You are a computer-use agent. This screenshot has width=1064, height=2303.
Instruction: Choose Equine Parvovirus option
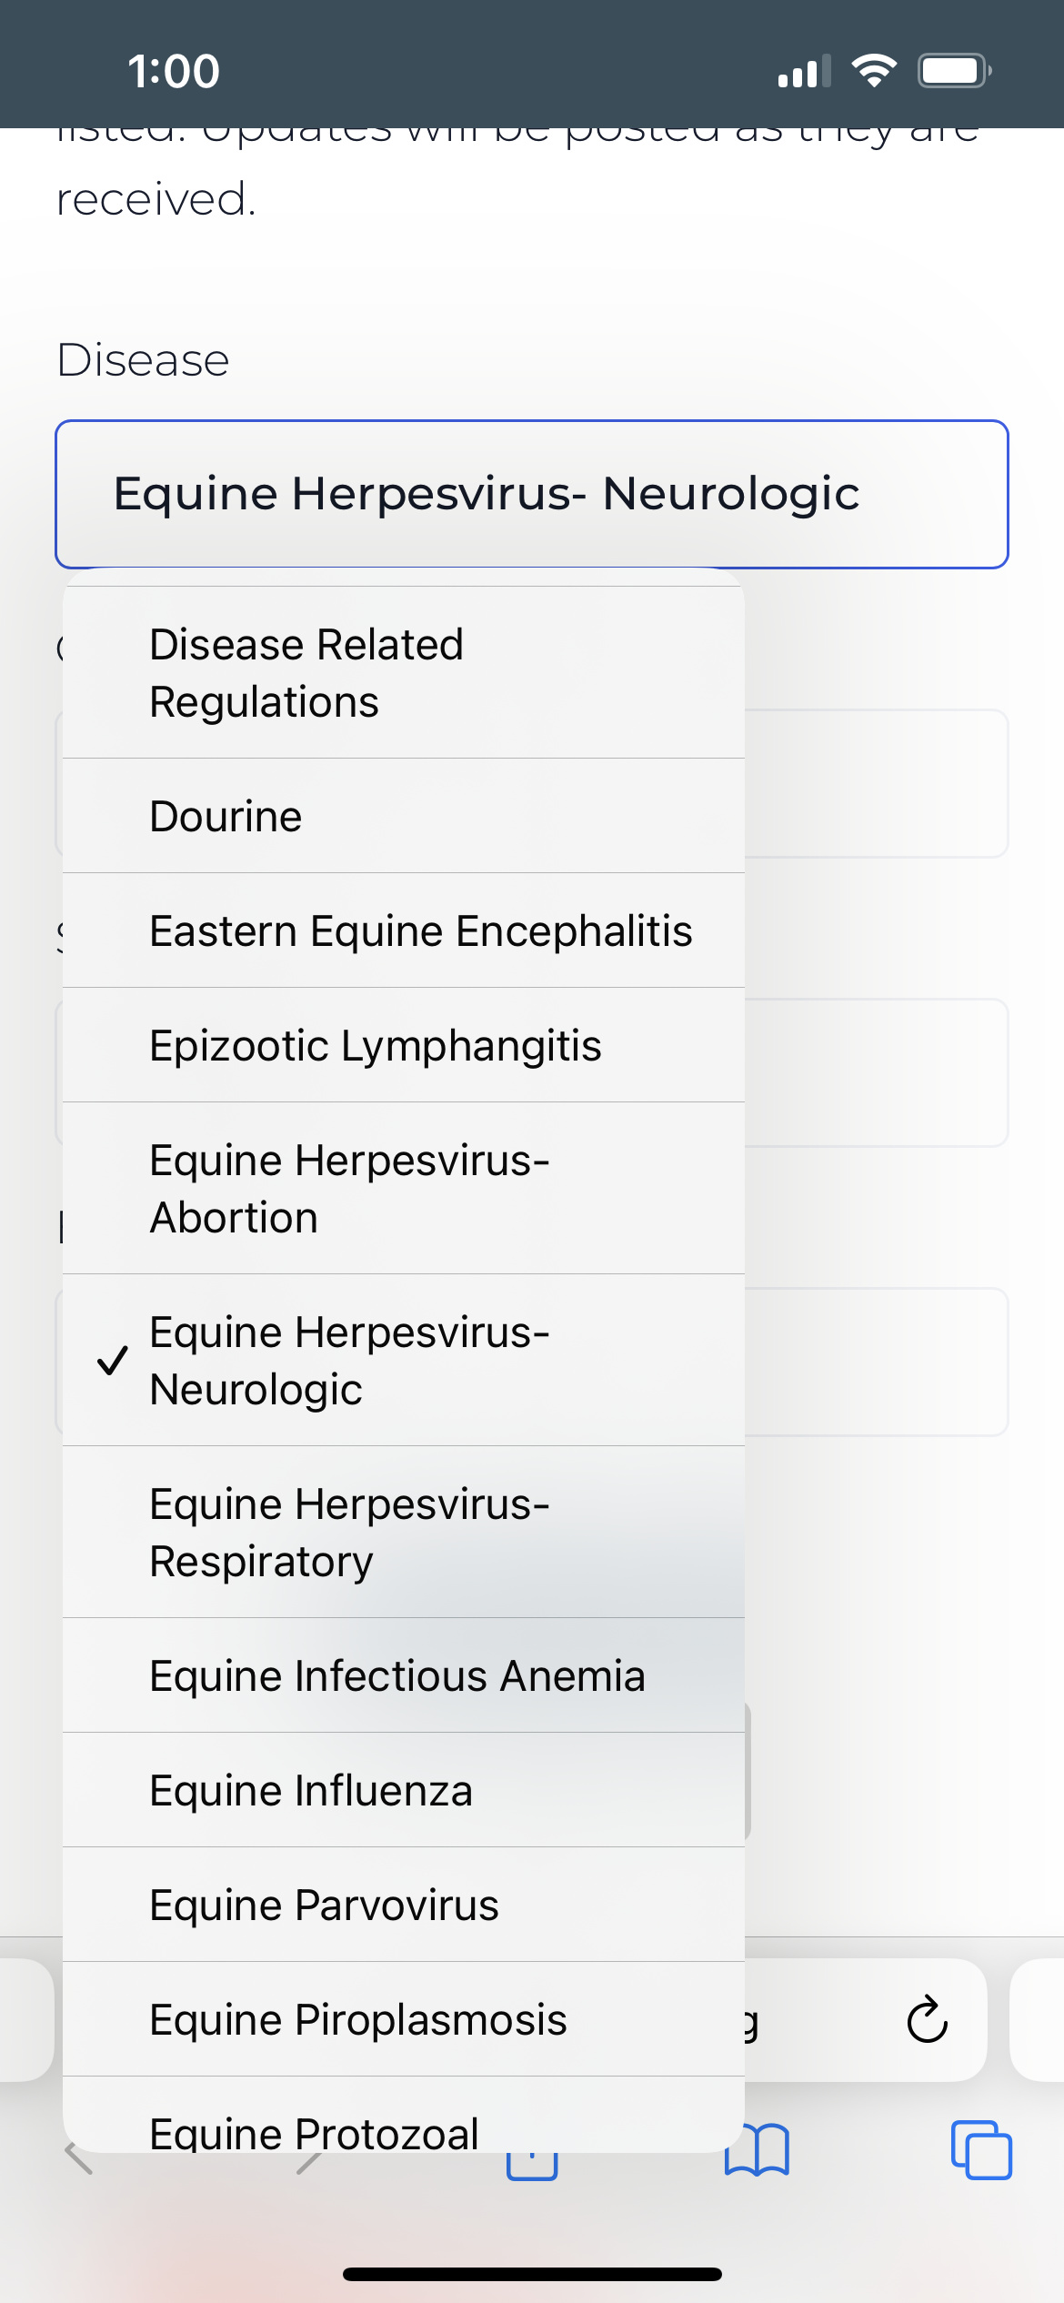404,1905
